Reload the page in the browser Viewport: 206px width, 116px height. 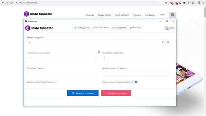point(12,3)
